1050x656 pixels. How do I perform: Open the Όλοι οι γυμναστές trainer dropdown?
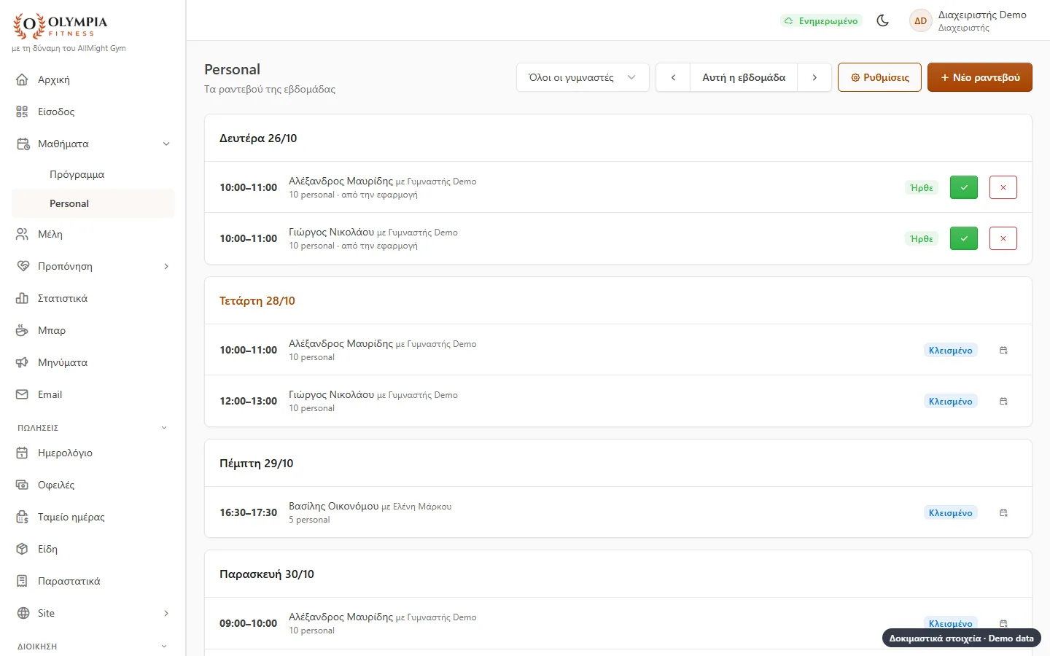click(583, 77)
